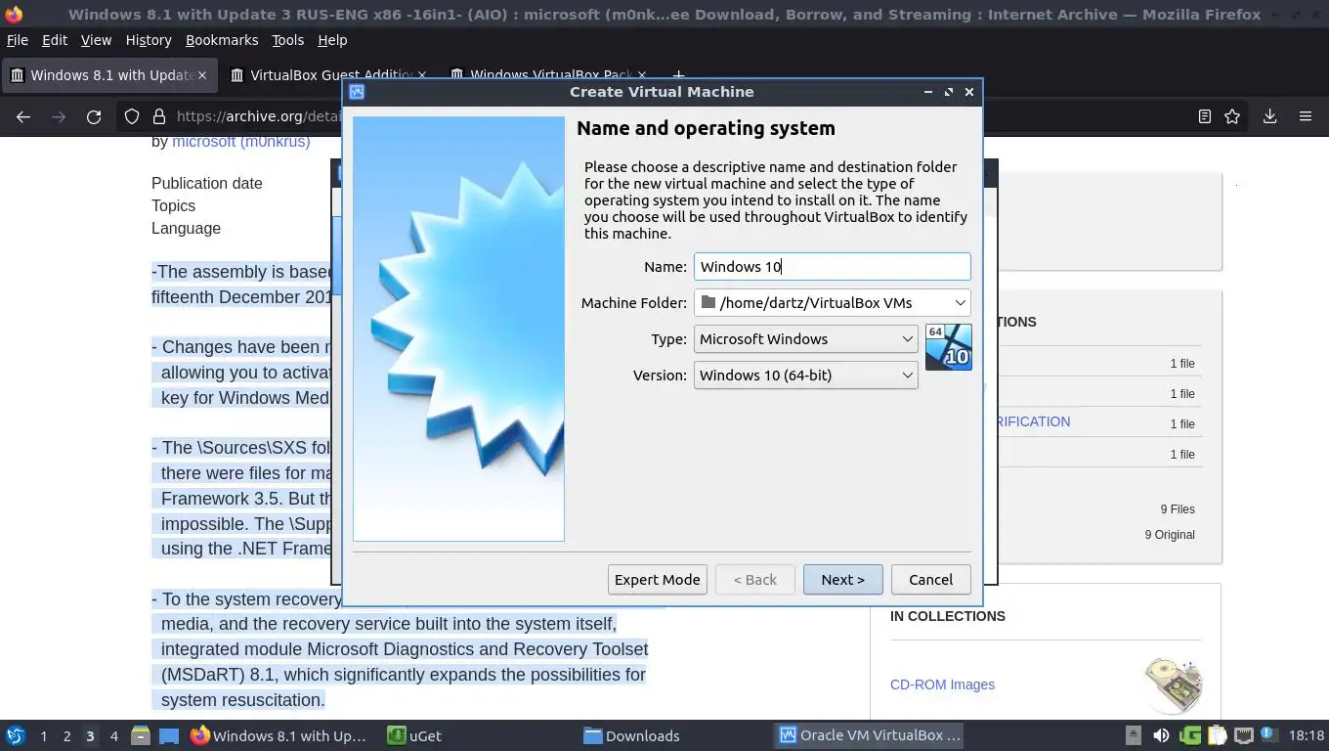1329x751 pixels.
Task: Open the CD-ROM Images collection link
Action: [x=942, y=685]
